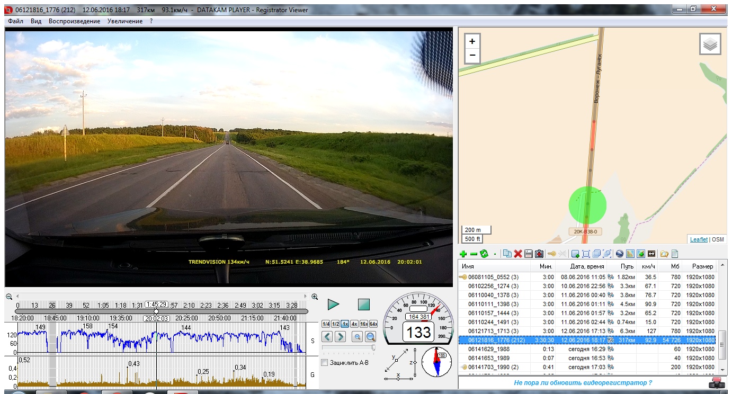Open the map layers selector
The height and width of the screenshot is (394, 732).
tap(710, 44)
